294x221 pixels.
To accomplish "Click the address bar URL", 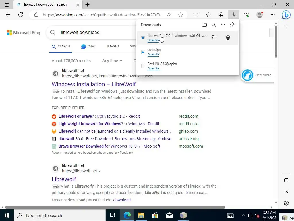I will [x=103, y=15].
